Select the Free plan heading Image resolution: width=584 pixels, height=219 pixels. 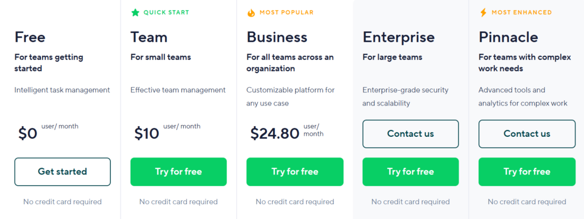pyautogui.click(x=30, y=37)
